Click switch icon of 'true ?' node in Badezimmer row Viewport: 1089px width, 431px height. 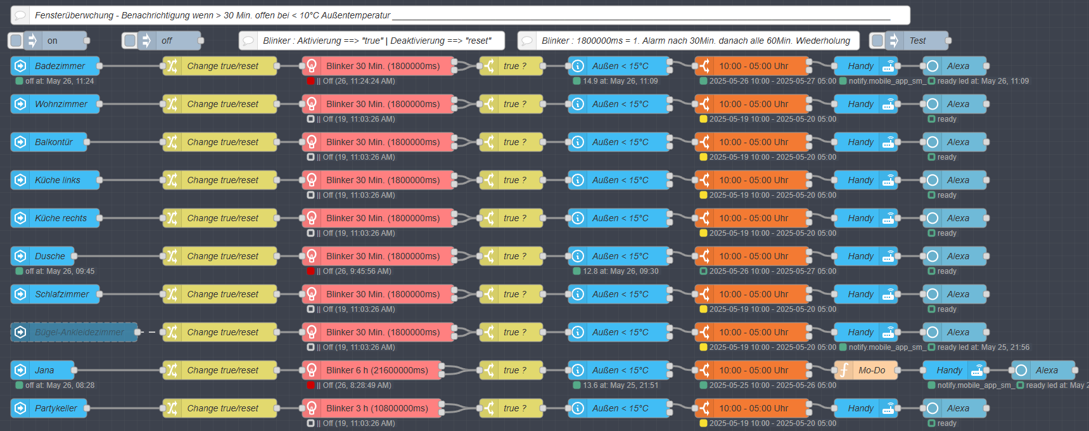pos(489,66)
